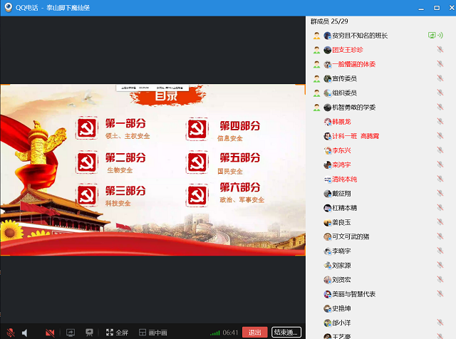Click the speaker volume icon
The image size is (456, 339).
tap(26, 332)
